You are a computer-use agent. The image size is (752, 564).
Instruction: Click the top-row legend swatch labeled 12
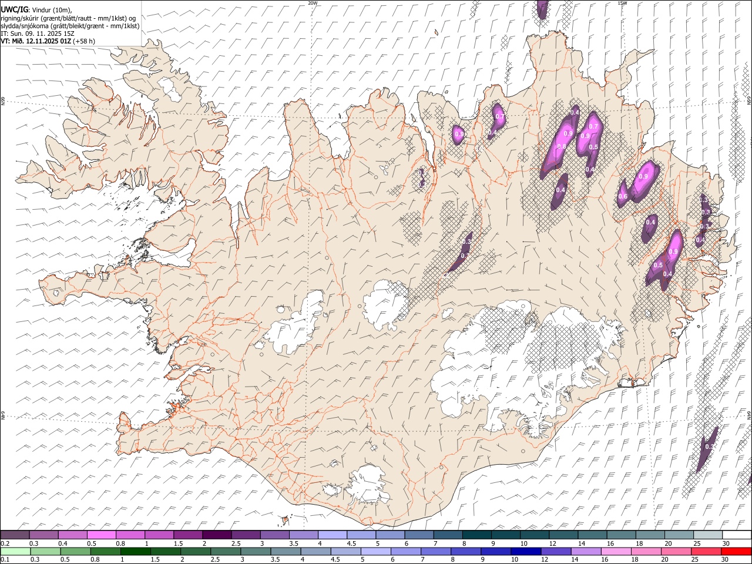pyautogui.click(x=563, y=535)
